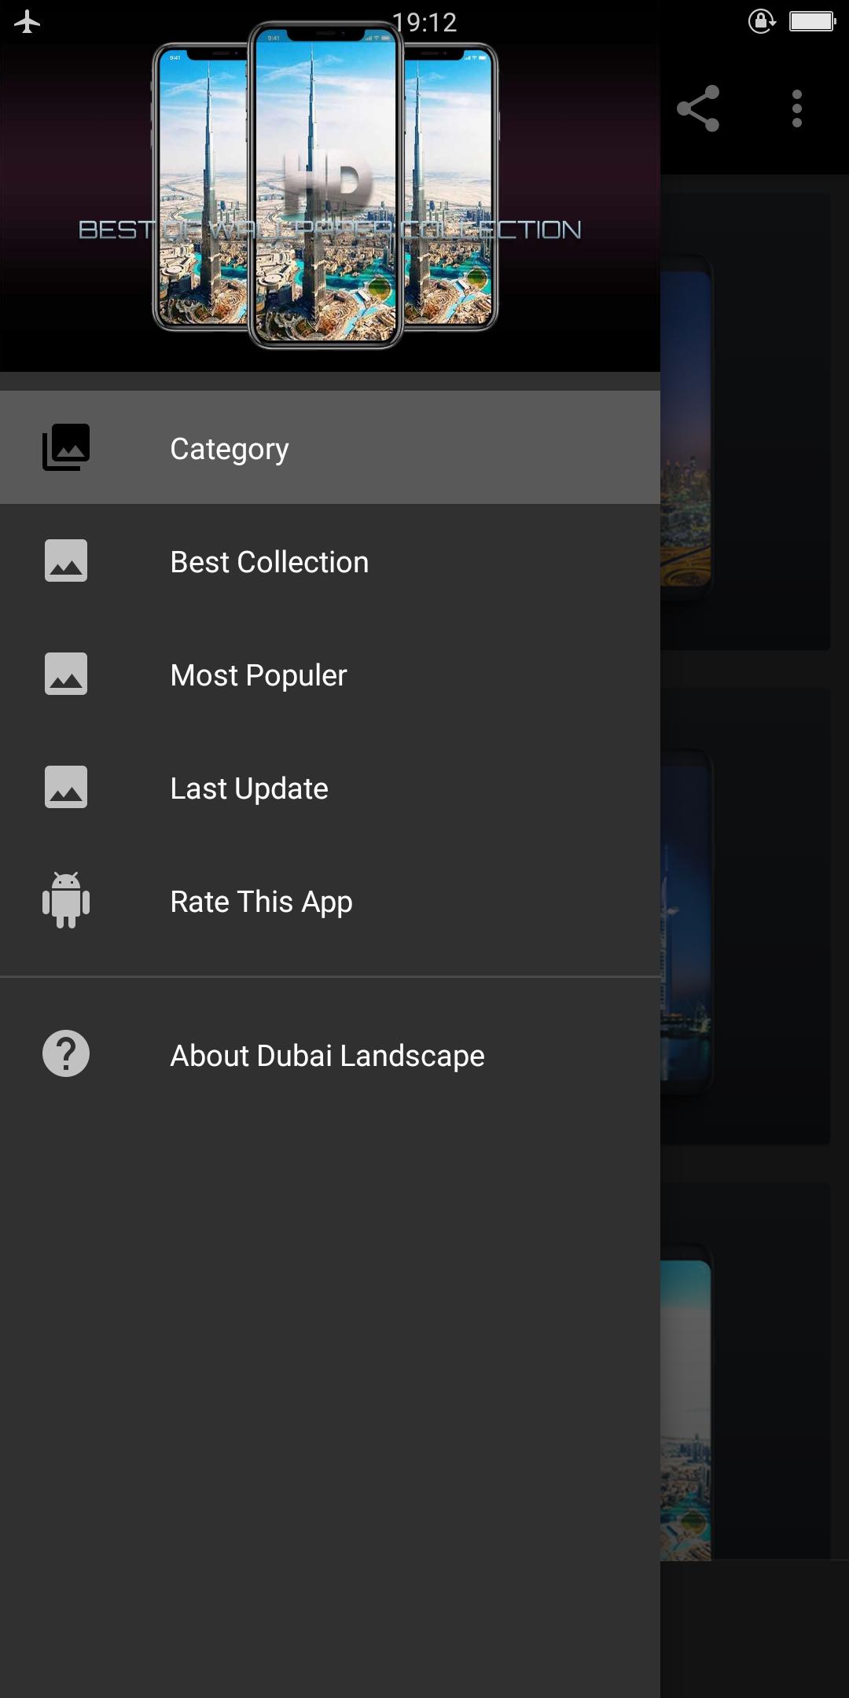Go to Last Update wallpapers
This screenshot has height=1698, width=849.
tap(330, 788)
